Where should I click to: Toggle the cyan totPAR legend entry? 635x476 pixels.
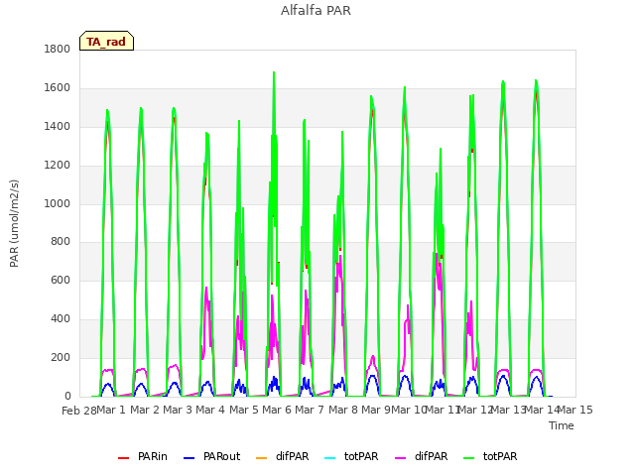(351, 456)
